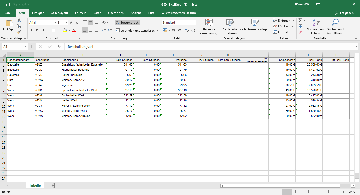
Task: Click the zoom slider in status bar
Action: coord(329,192)
